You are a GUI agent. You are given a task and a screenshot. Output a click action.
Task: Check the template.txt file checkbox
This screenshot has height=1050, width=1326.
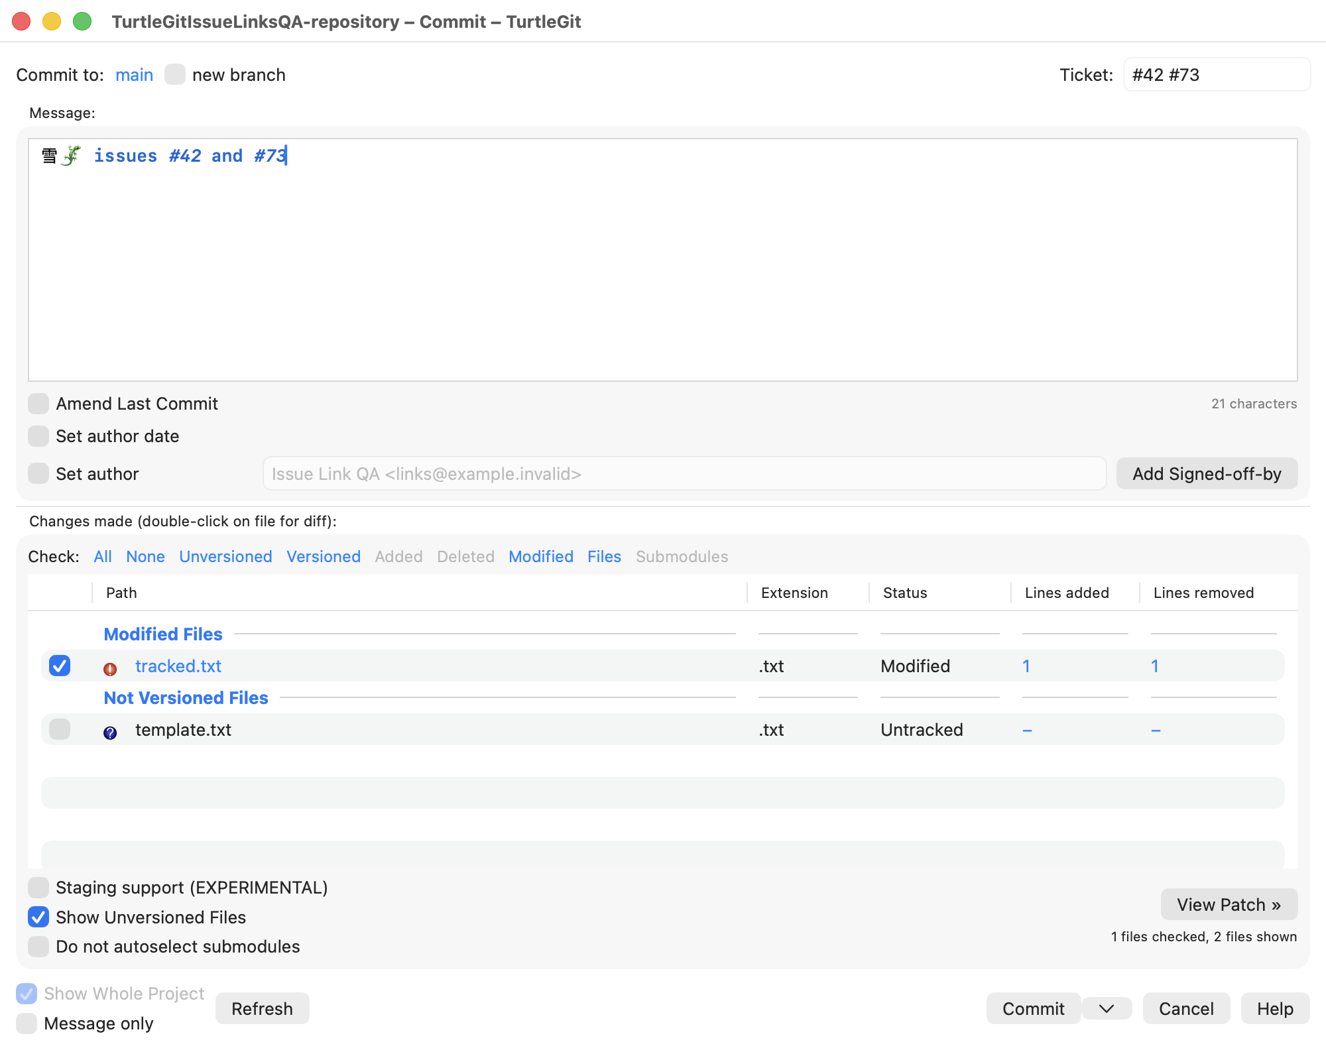click(60, 729)
